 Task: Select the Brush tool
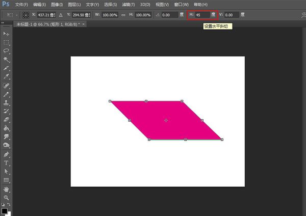coord(7,94)
